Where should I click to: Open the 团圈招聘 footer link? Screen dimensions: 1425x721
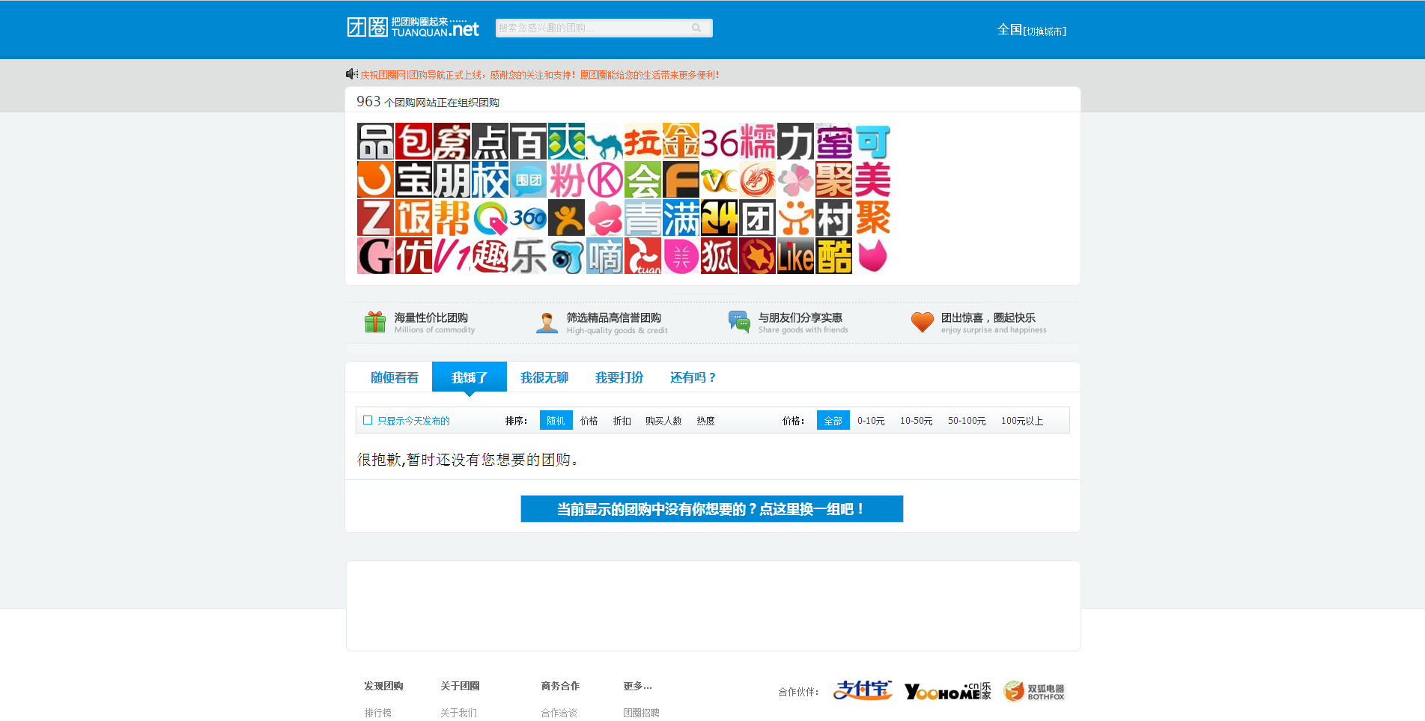click(641, 713)
